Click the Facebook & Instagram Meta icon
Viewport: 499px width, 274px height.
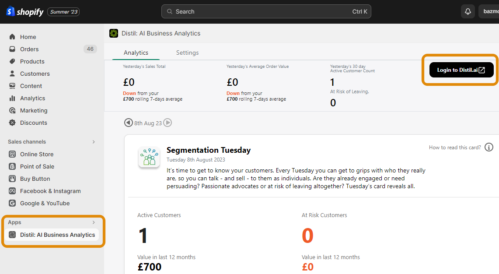12,191
